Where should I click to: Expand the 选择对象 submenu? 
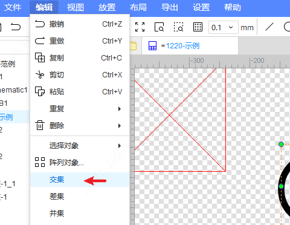tap(80, 146)
